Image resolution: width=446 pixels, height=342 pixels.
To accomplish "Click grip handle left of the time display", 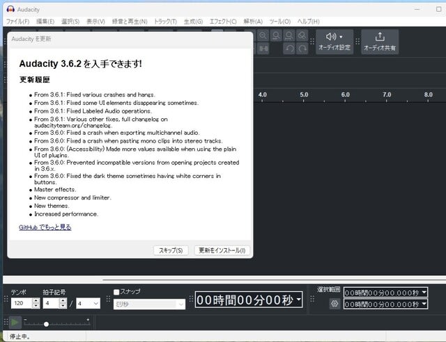I will (x=191, y=299).
